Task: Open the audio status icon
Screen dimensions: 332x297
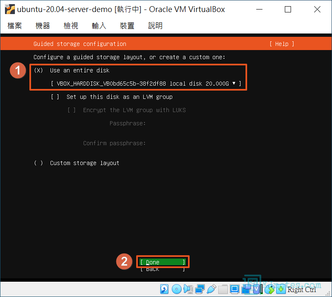Action: tap(188, 289)
